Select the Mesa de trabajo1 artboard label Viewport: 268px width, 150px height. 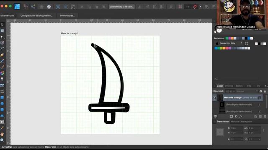click(70, 33)
